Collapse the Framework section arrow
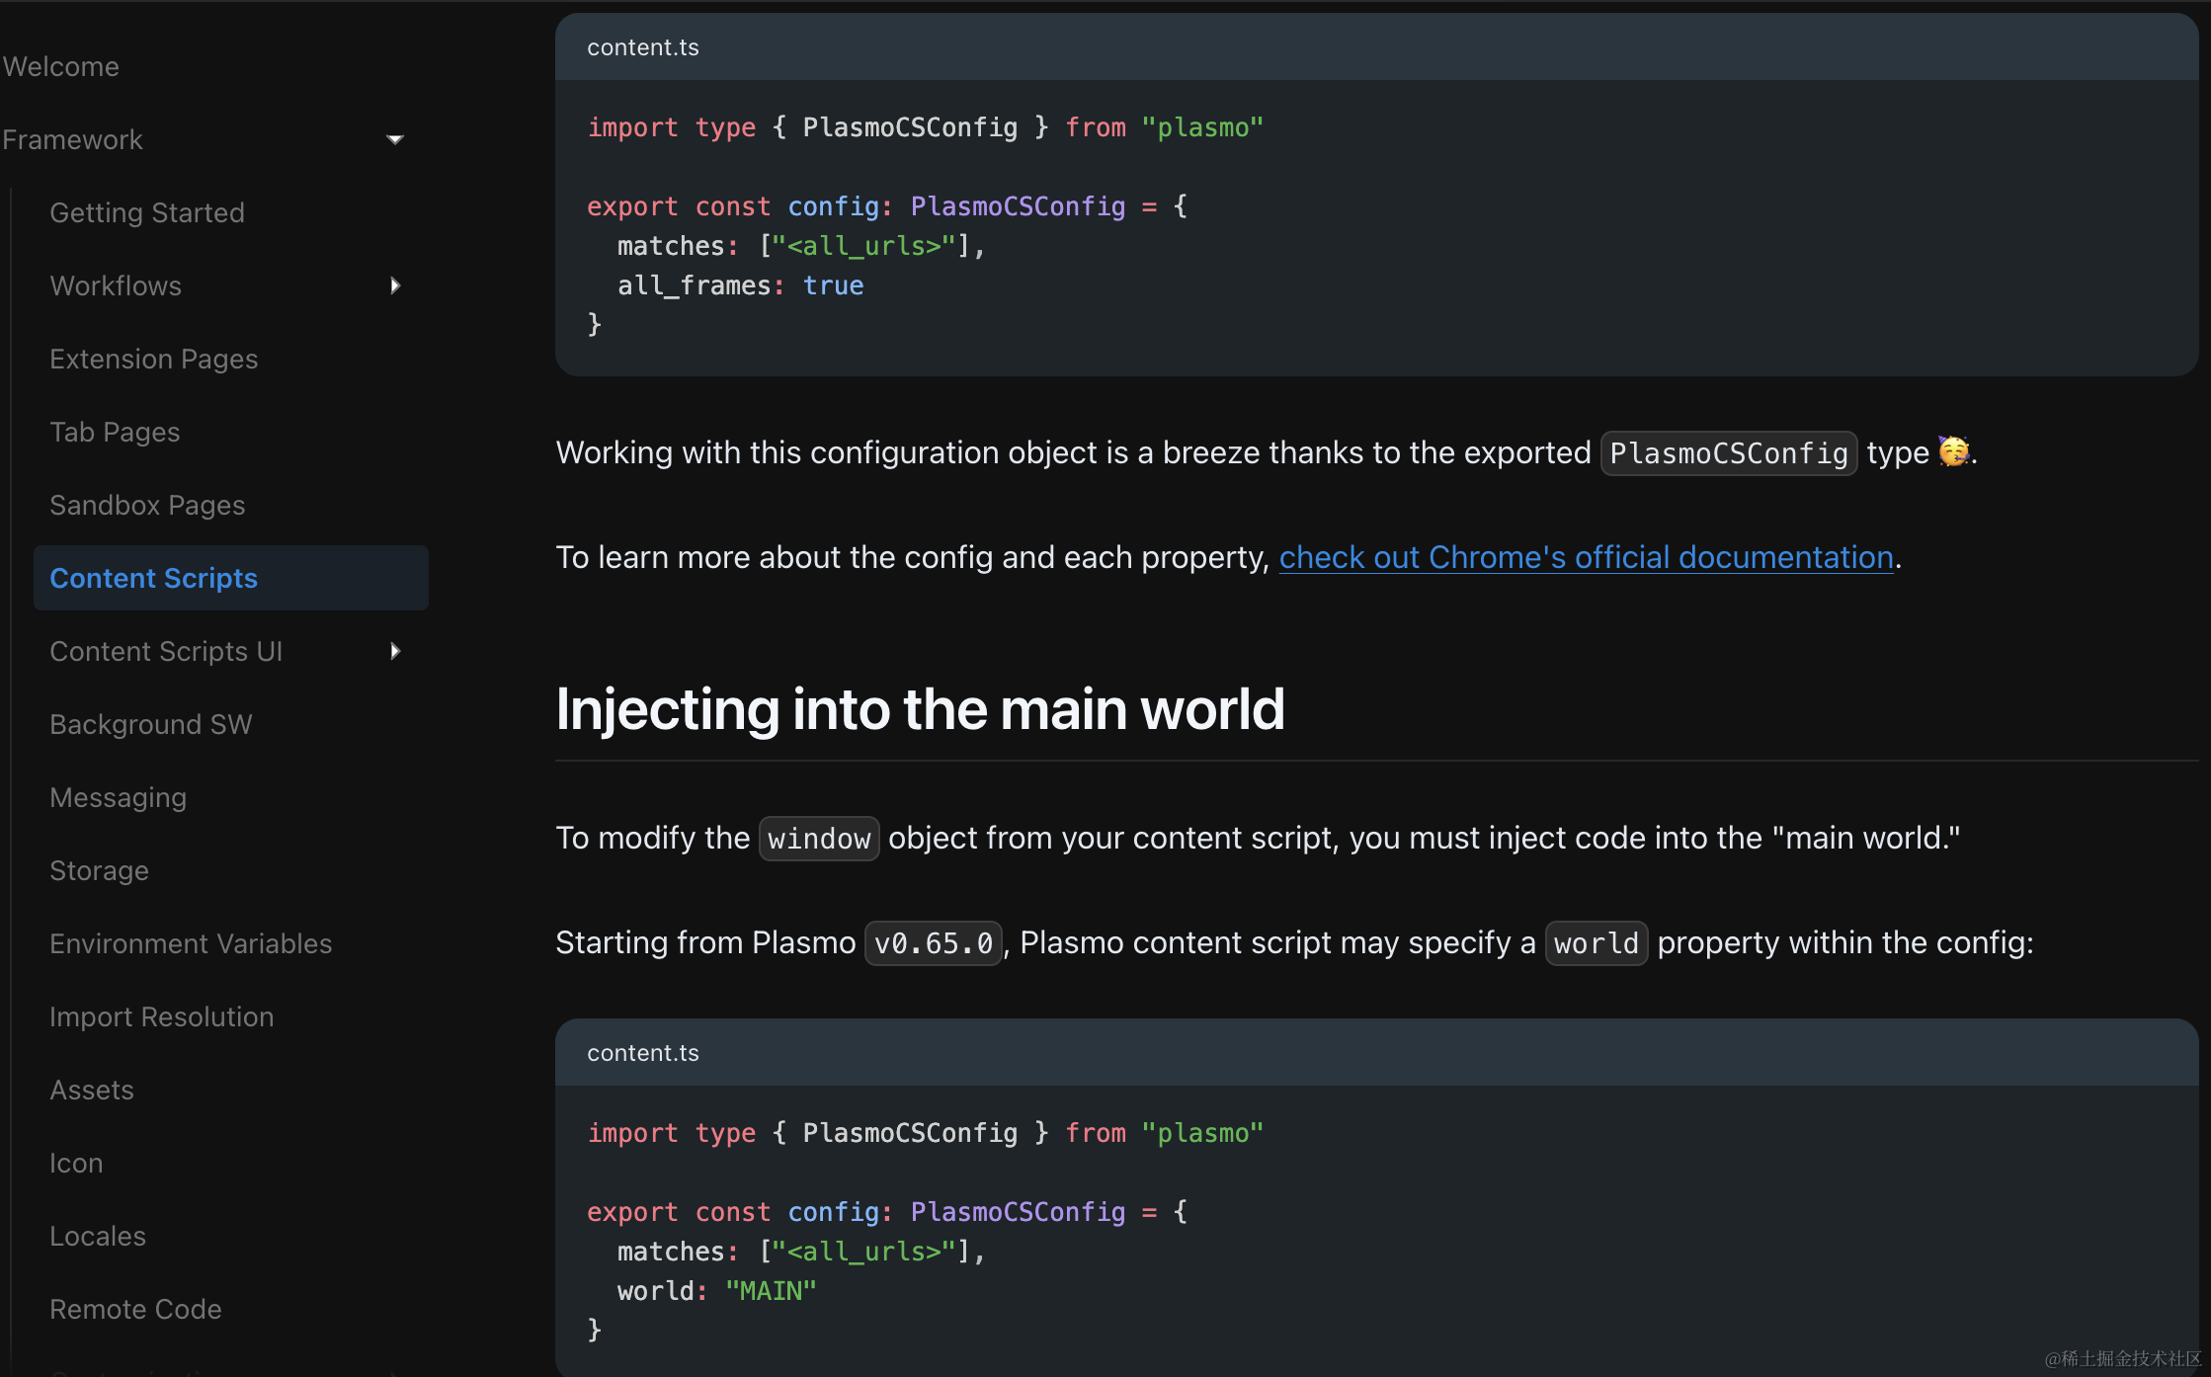Image resolution: width=2211 pixels, height=1377 pixels. pos(395,140)
